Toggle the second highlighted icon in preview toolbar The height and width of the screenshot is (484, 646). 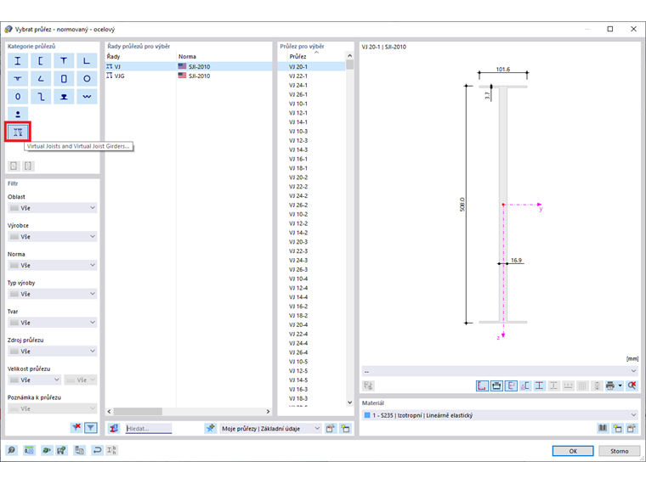tap(496, 386)
